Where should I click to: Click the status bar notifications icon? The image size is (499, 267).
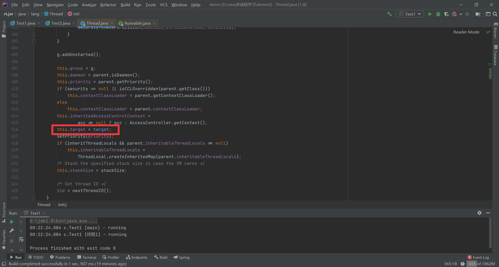[463, 264]
